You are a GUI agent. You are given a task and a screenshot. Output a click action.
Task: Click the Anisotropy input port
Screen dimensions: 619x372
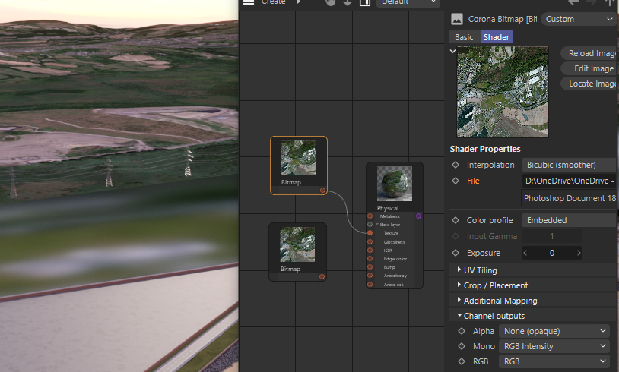point(370,276)
